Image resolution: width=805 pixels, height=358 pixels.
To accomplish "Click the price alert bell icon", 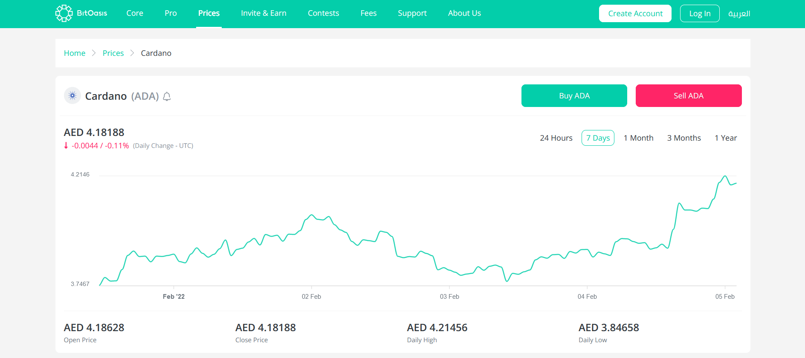I will point(167,97).
